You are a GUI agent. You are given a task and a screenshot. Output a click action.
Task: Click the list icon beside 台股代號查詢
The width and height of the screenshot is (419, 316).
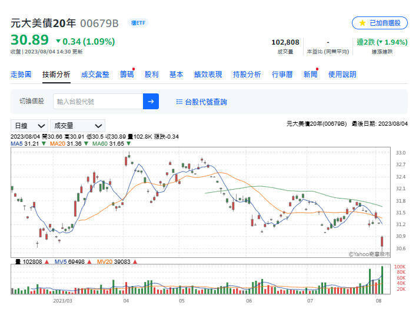[179, 102]
